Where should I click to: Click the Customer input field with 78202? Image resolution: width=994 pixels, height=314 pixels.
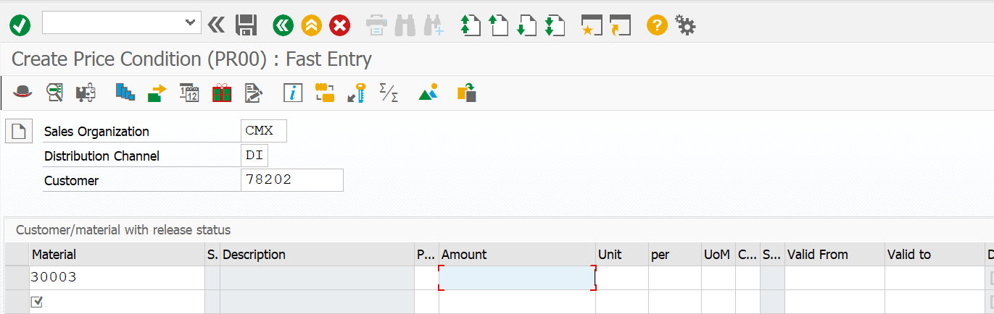click(291, 180)
